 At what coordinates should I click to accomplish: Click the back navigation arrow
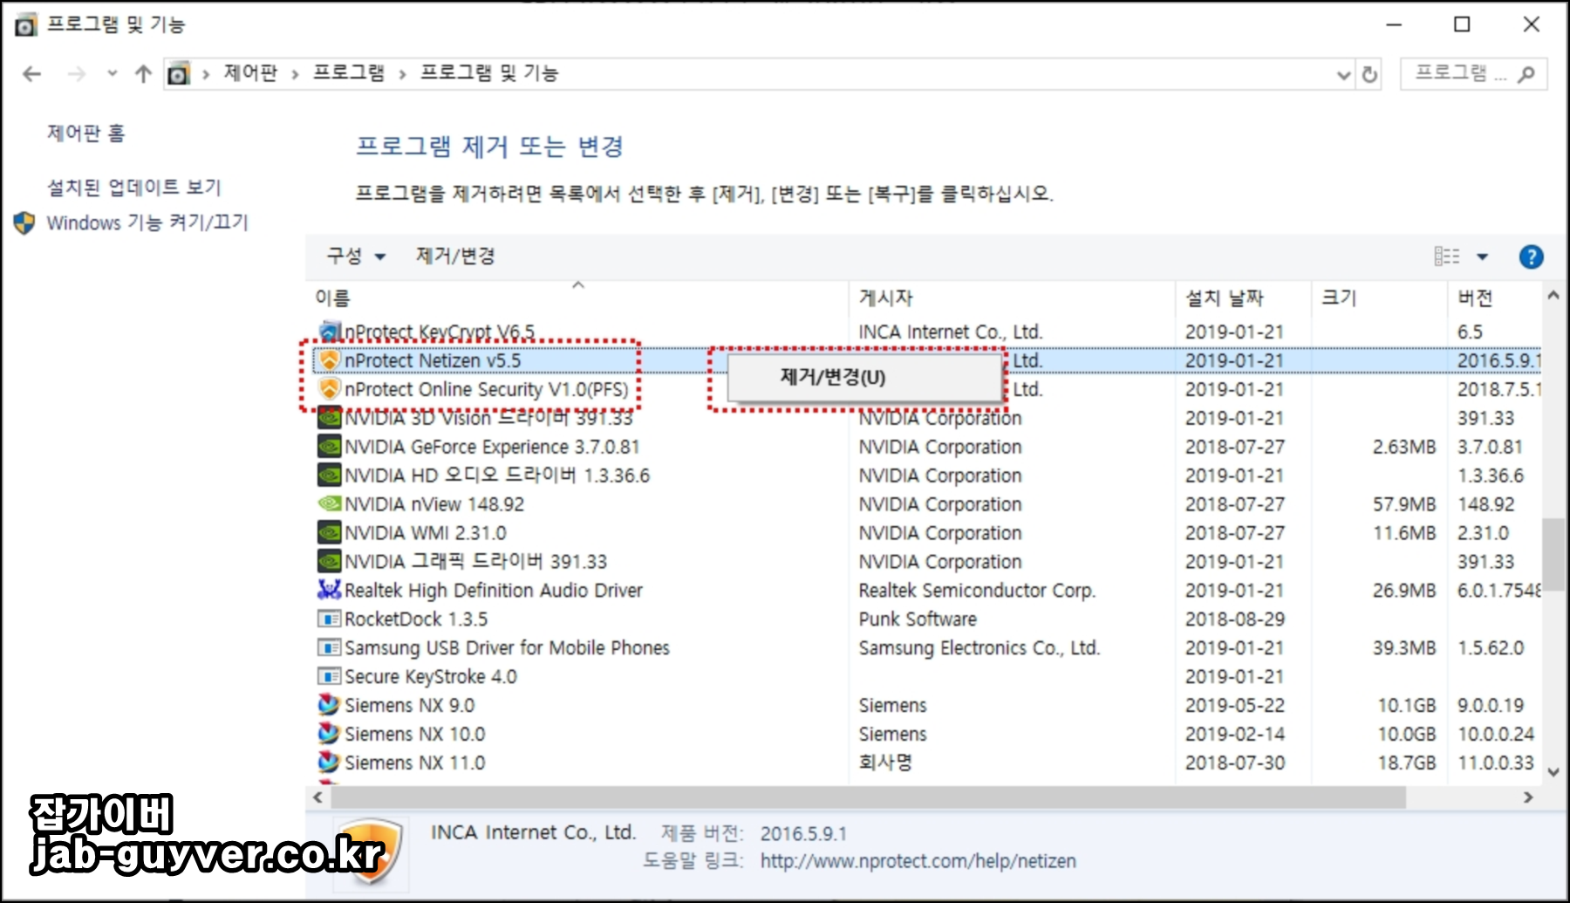click(31, 74)
